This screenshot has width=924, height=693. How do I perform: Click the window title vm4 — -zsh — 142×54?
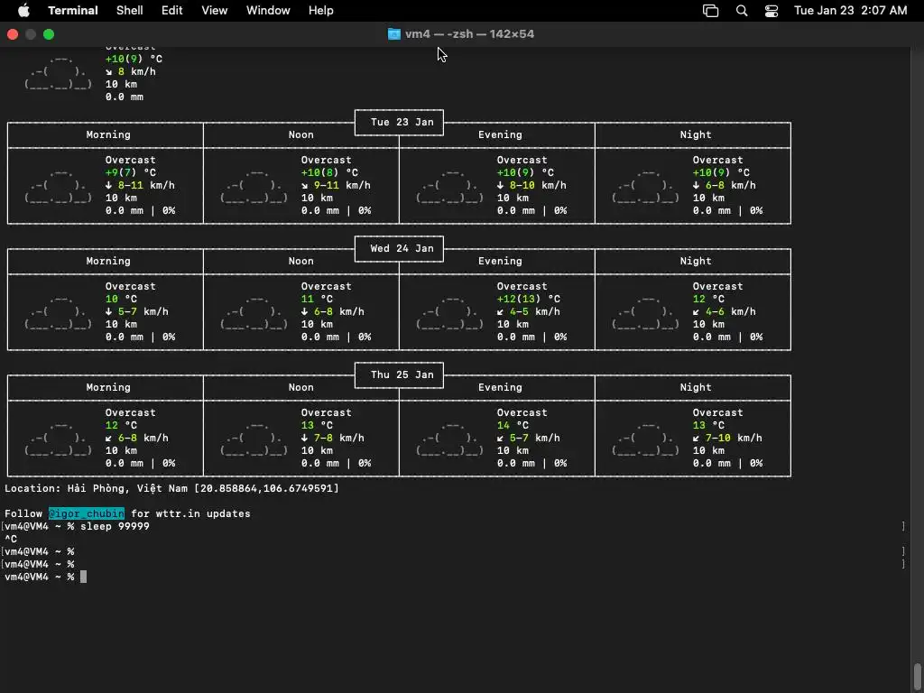coord(469,34)
